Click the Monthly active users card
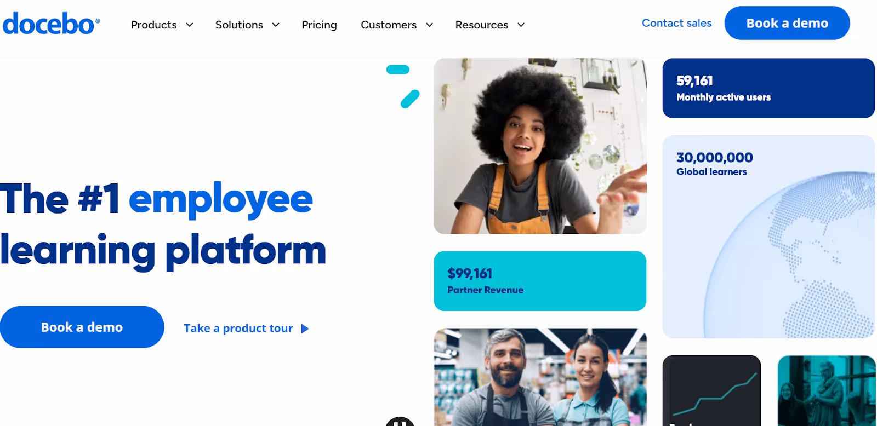Screen dimensions: 877x426 coord(768,88)
